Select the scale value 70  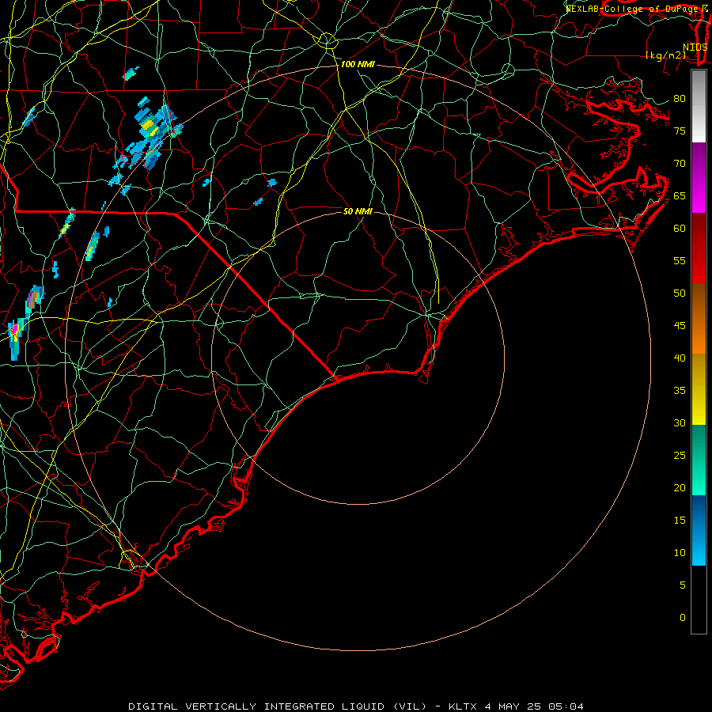pos(680,164)
